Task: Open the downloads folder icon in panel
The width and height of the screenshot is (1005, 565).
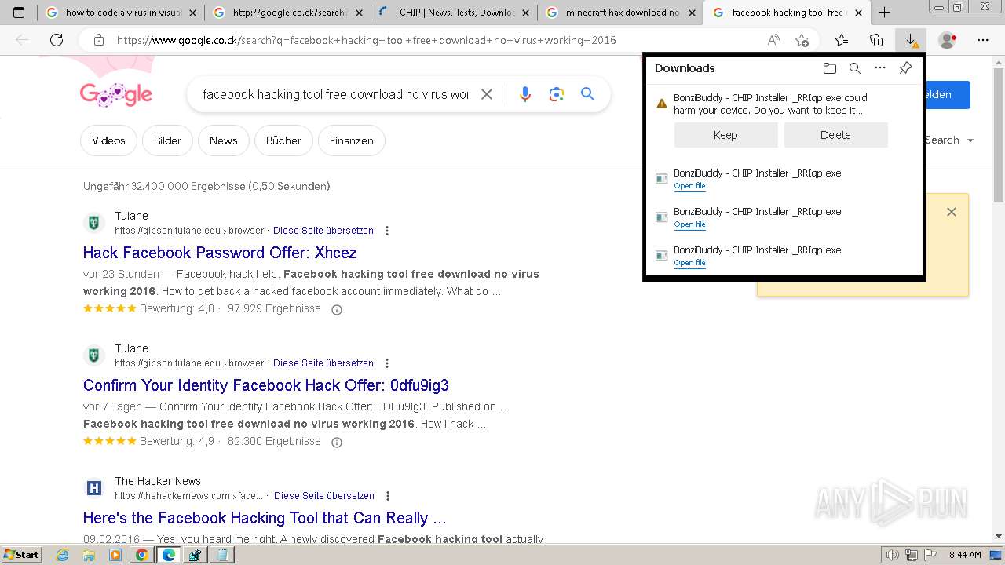Action: tap(830, 68)
